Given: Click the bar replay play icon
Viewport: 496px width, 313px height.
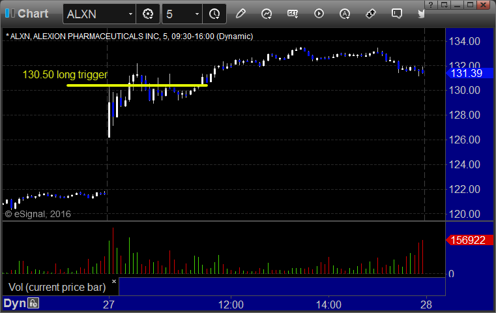Looking at the screenshot, I should [x=319, y=14].
